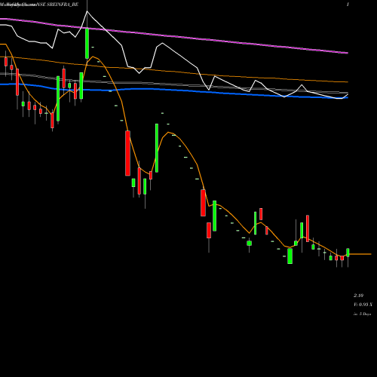Click the 'in 5 Days' label
This screenshot has width=377, height=377.
pyautogui.click(x=363, y=314)
